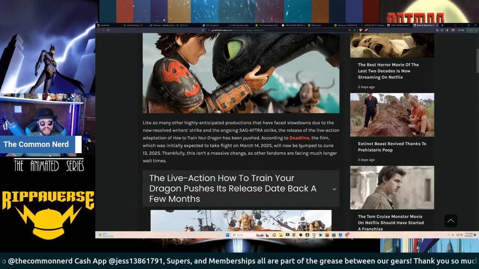479x269 pixels.
Task: Click the VPN button in browser toolbar
Action: [461, 30]
